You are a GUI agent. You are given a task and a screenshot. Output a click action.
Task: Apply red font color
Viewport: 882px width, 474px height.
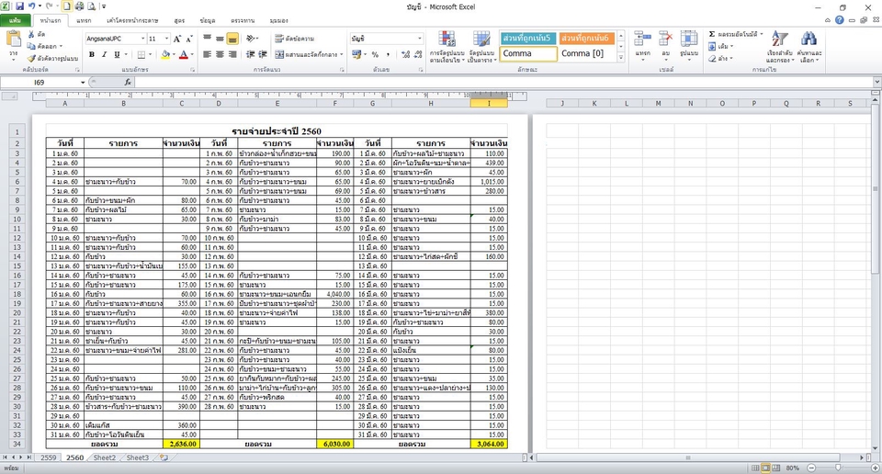(184, 54)
